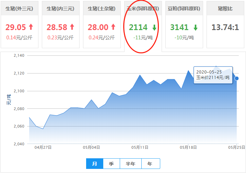246x173 pixels.
Task: Open the 生猪(外三元) price tab
Action: coord(20,25)
